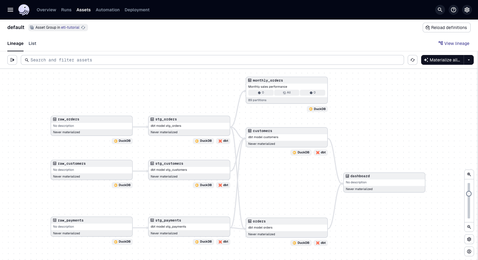This screenshot has height=260, width=478.
Task: Open the Automation section
Action: (x=108, y=10)
